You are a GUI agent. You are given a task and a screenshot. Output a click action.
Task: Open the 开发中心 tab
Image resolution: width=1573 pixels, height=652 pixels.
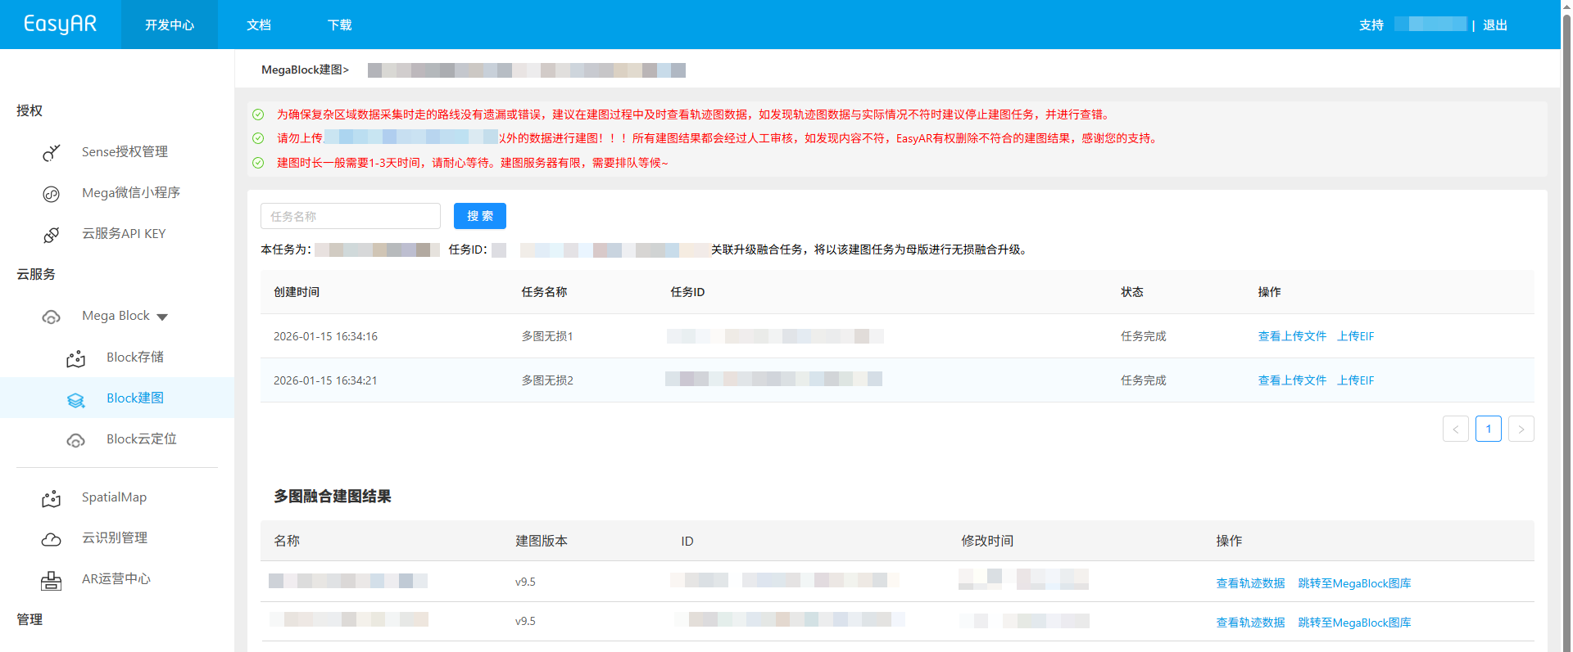tap(170, 25)
